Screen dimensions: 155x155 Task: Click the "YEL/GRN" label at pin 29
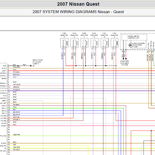click(16, 135)
